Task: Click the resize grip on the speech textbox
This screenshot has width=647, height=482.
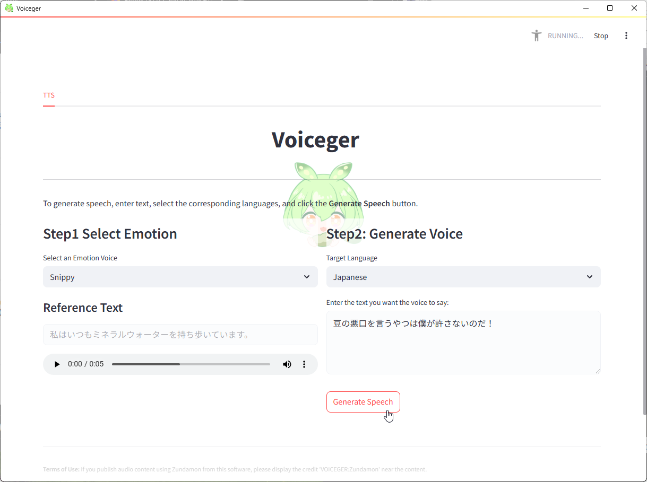Action: coord(598,371)
